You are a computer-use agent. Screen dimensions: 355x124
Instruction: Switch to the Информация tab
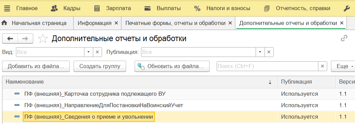[x=95, y=23]
